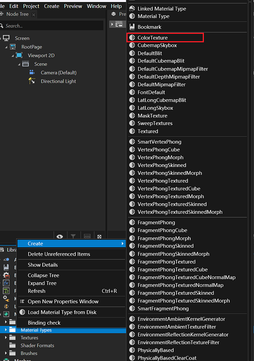Click the Camera (Default) icon

coord(32,73)
